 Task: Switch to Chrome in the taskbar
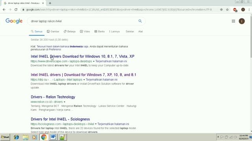click(x=44, y=137)
